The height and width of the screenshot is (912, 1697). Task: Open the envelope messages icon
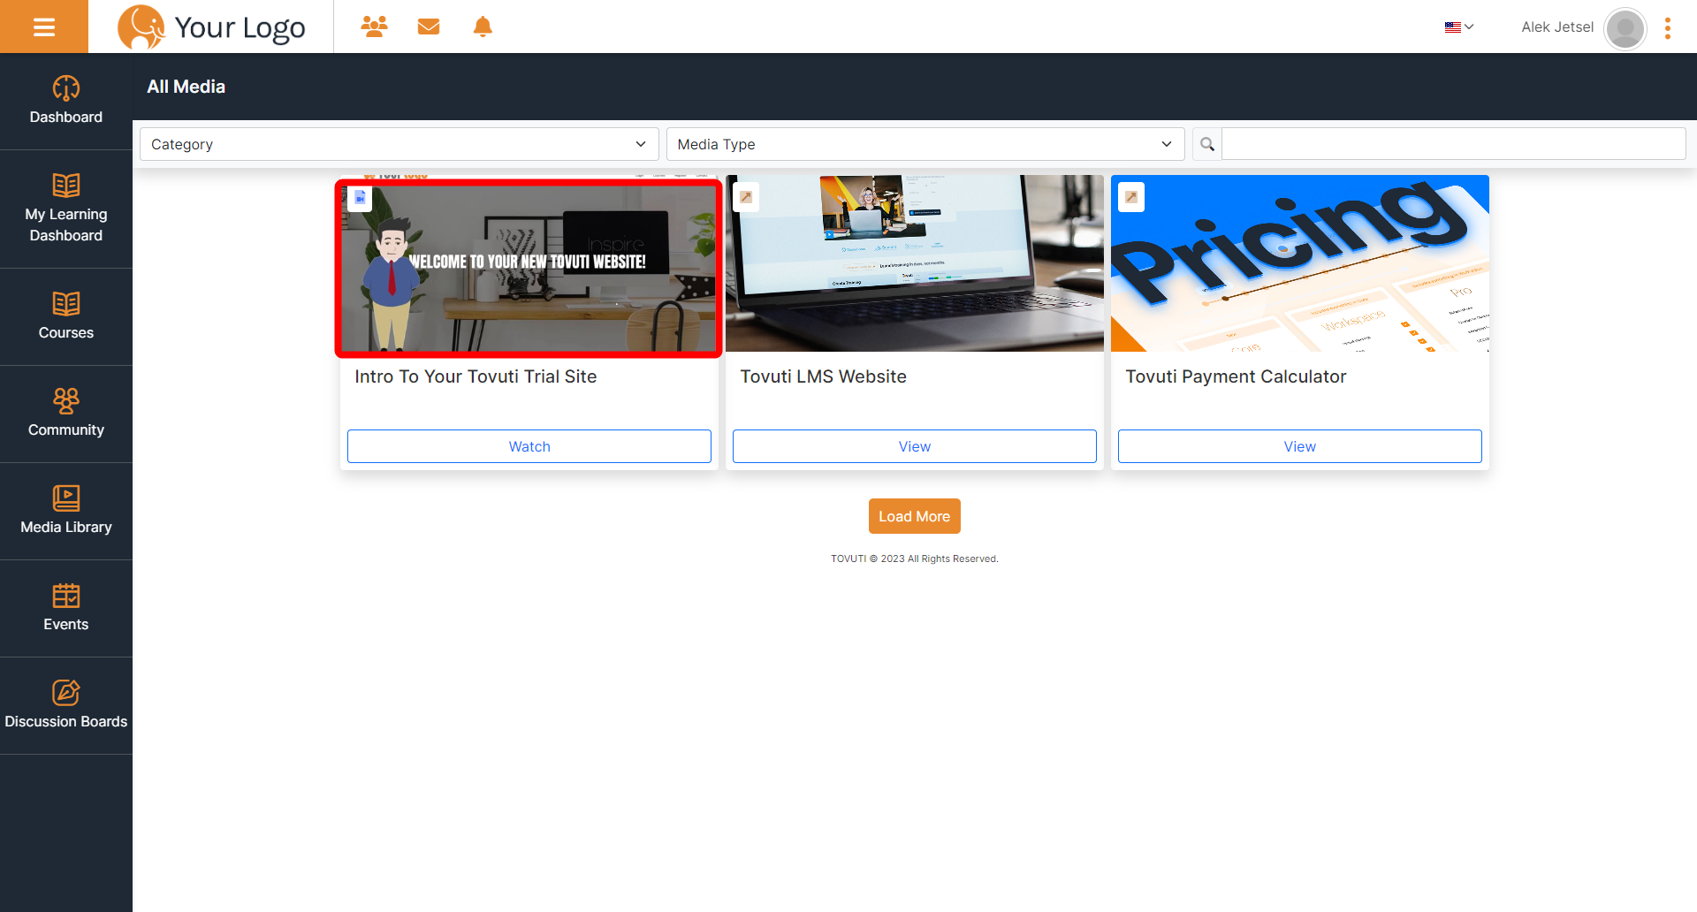click(x=429, y=27)
